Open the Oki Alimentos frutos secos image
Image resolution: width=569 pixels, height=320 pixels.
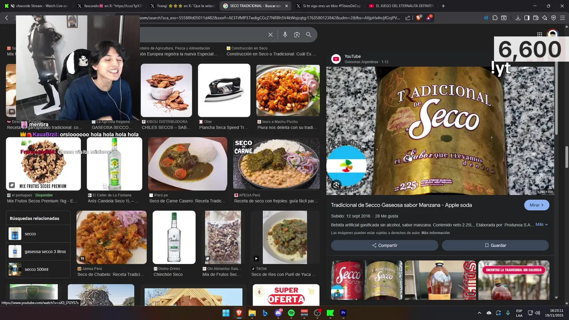point(223,237)
